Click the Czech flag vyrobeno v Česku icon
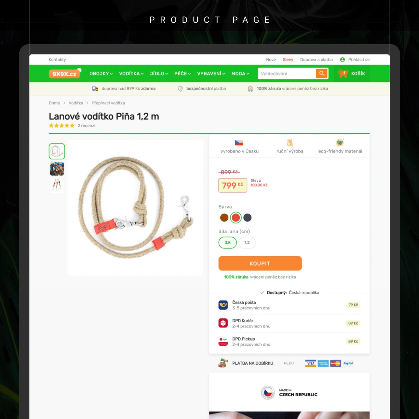This screenshot has width=419, height=419. pyautogui.click(x=239, y=143)
